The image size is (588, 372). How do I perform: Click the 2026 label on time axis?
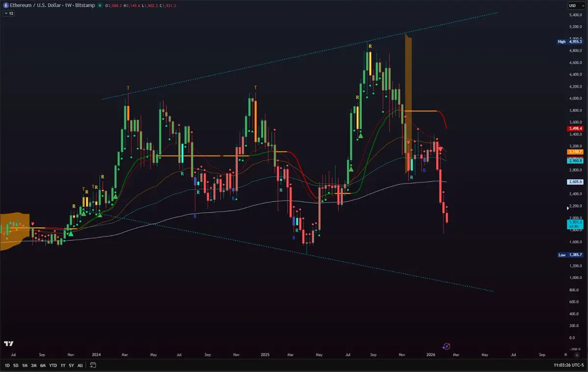tap(431, 354)
